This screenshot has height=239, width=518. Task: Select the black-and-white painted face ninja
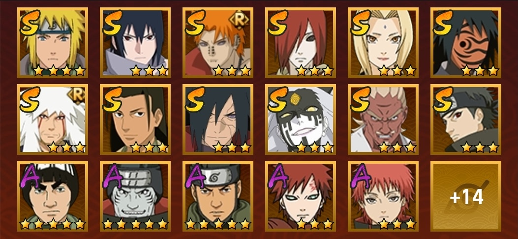click(300, 119)
